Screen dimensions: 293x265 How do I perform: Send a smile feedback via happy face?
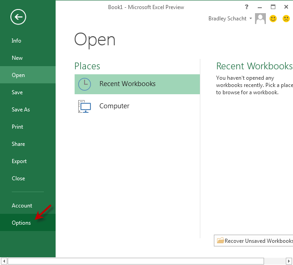pyautogui.click(x=273, y=19)
